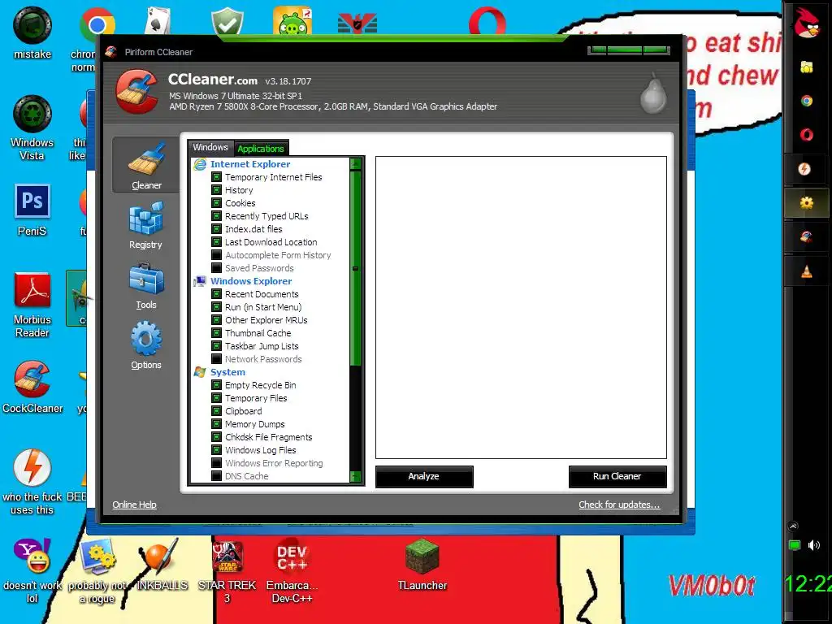Click the Run Cleaner button
This screenshot has width=832, height=624.
(x=617, y=476)
